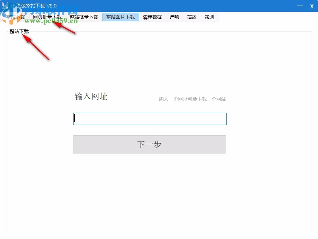The image size is (318, 239).
Task: Open the 选项 options menu
Action: (174, 17)
